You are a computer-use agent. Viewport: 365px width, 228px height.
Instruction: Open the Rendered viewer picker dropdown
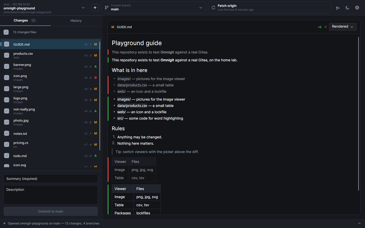pyautogui.click(x=343, y=27)
